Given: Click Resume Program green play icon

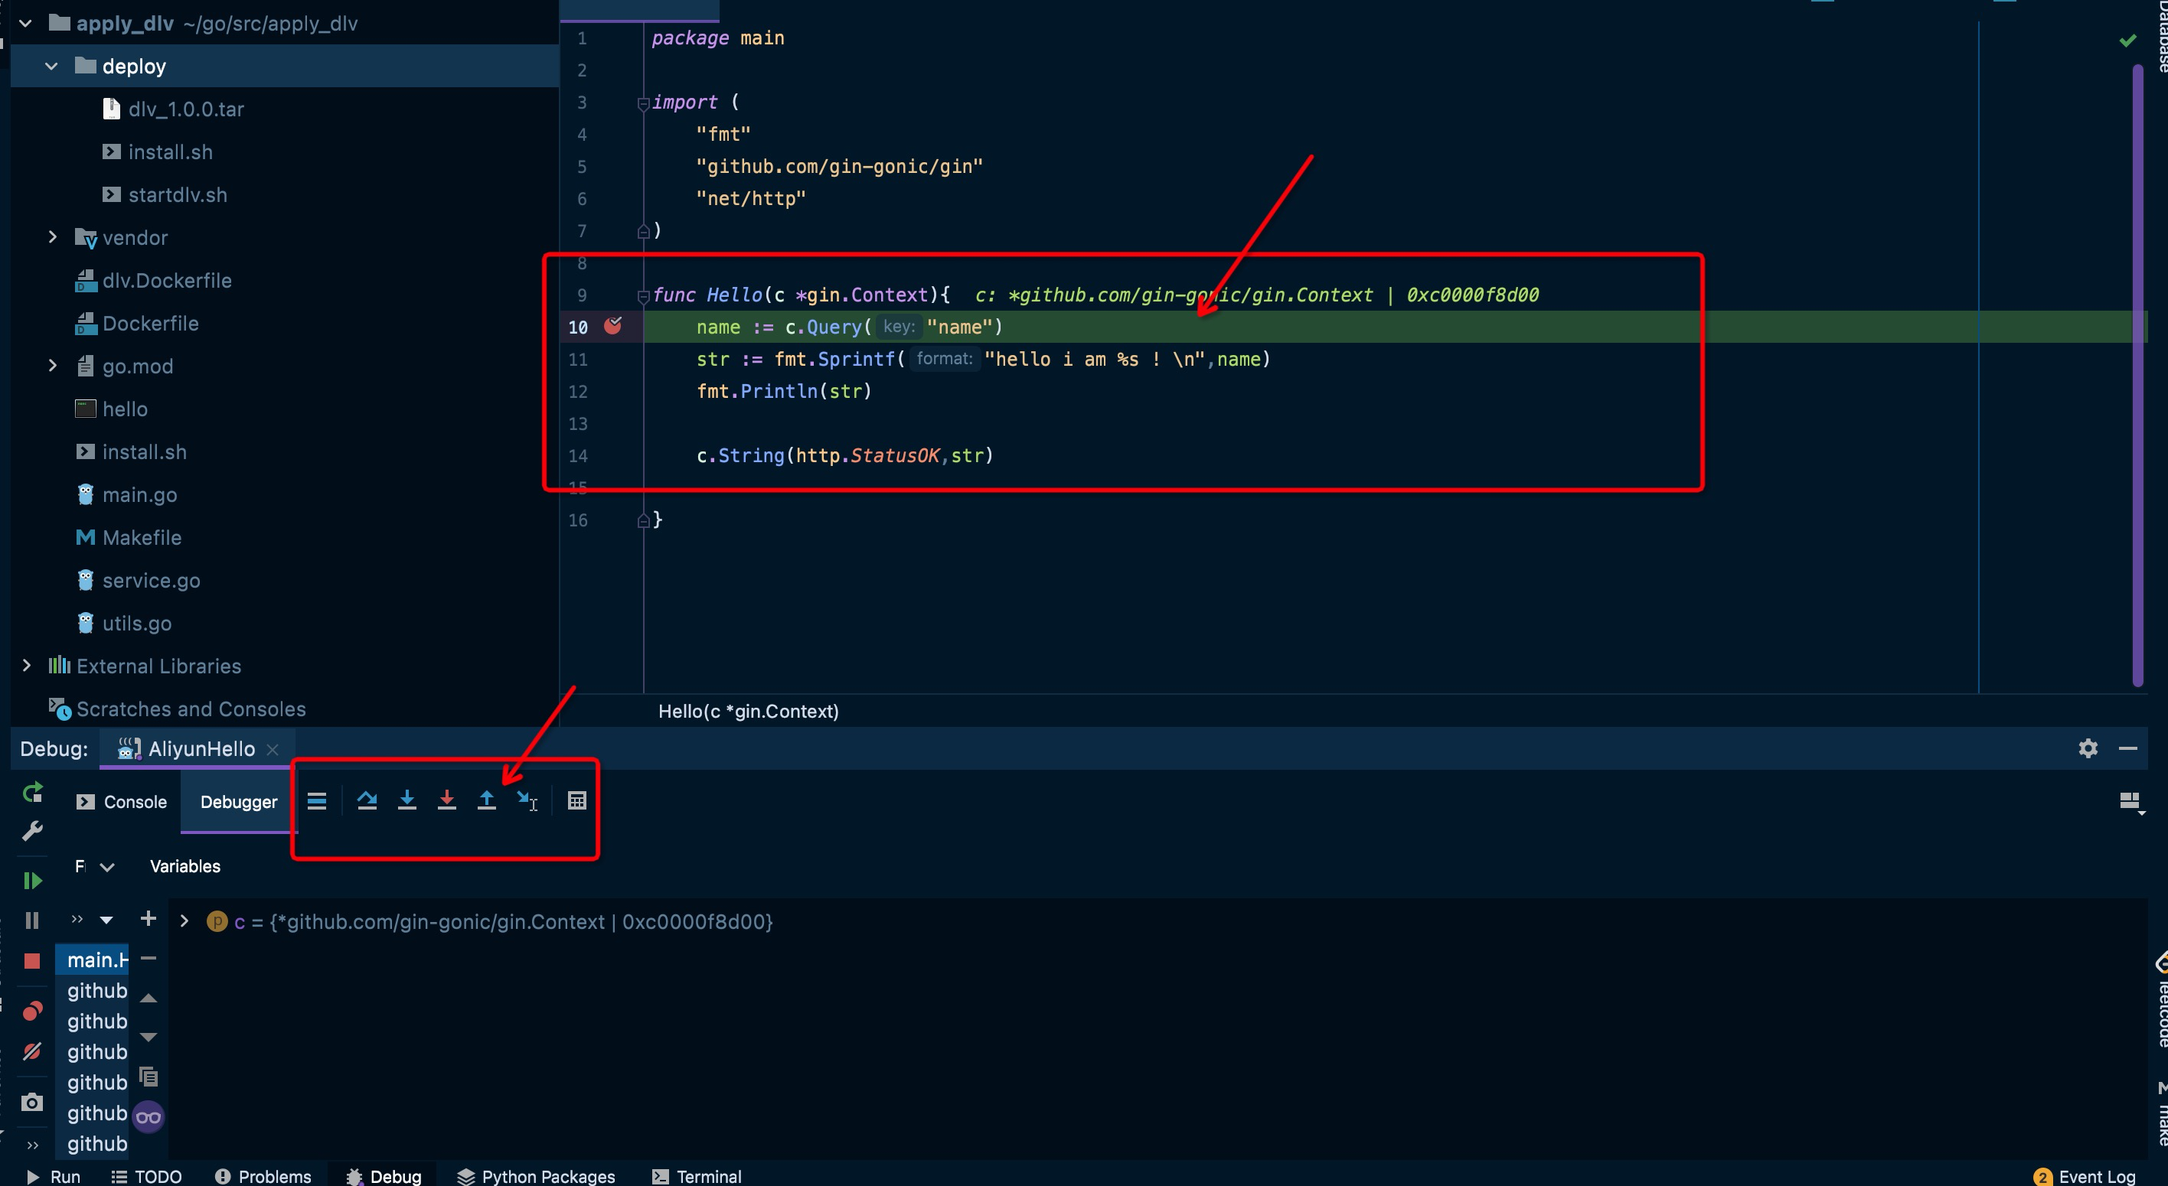Looking at the screenshot, I should 32,881.
